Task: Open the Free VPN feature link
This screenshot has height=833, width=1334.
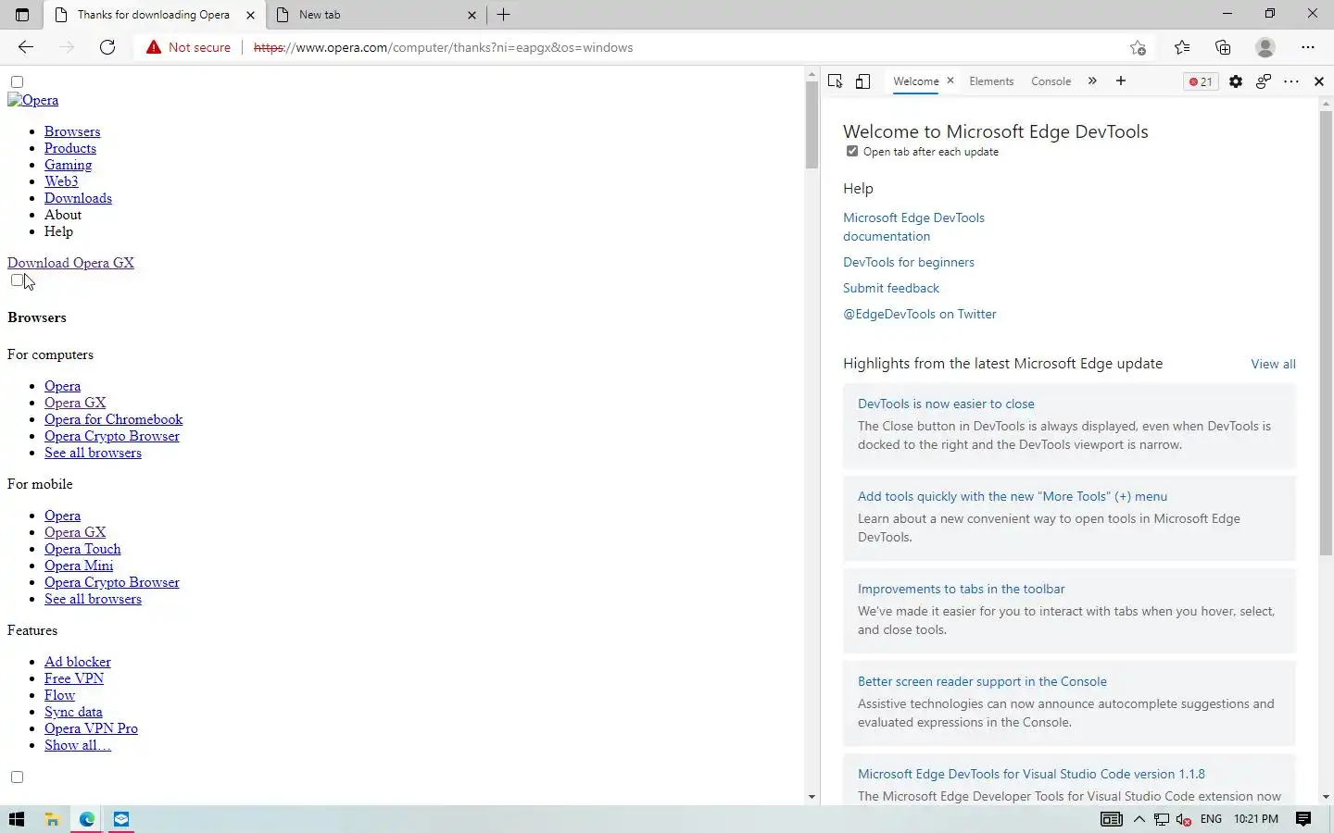Action: click(74, 678)
